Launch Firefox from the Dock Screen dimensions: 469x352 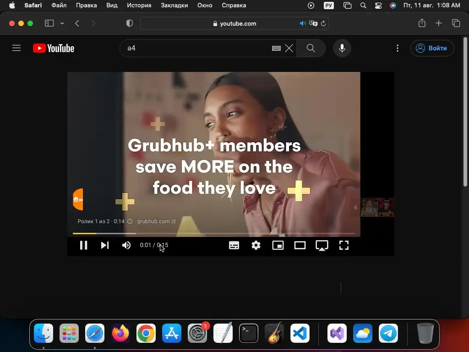(120, 333)
